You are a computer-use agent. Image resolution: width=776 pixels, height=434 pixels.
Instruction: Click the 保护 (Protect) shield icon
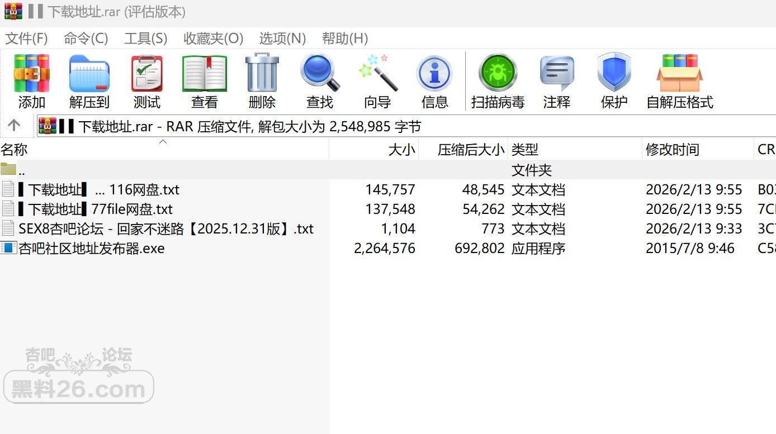[x=614, y=73]
